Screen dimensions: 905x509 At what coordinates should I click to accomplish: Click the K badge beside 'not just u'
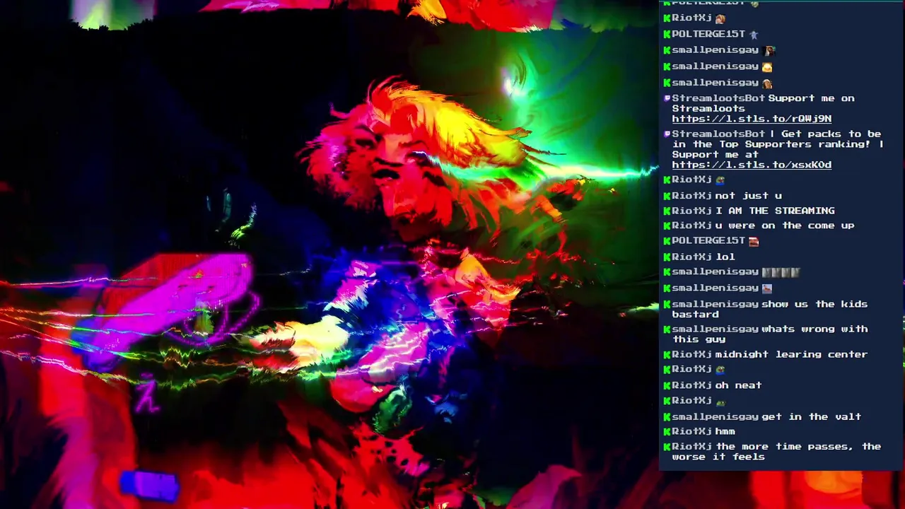(667, 196)
